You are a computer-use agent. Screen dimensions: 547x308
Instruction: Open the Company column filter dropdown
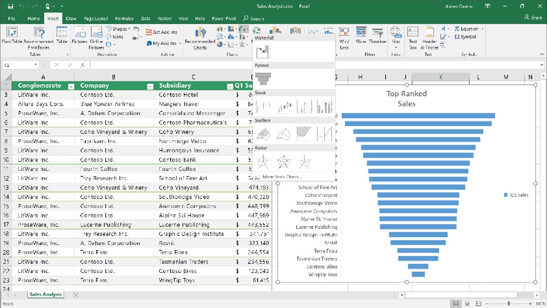point(150,86)
